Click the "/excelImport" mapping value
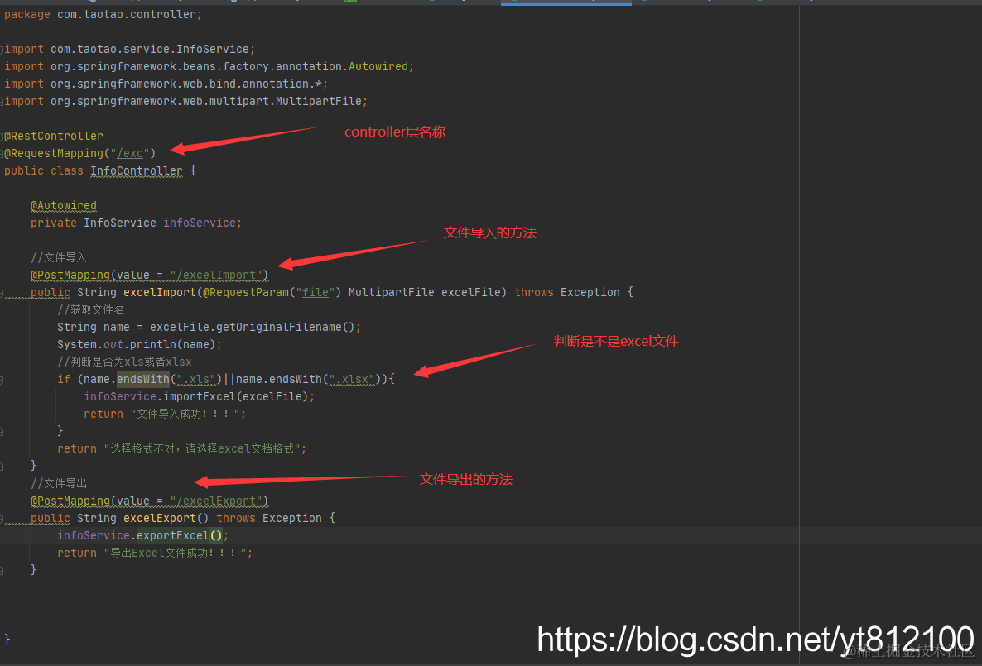This screenshot has height=666, width=982. point(215,275)
